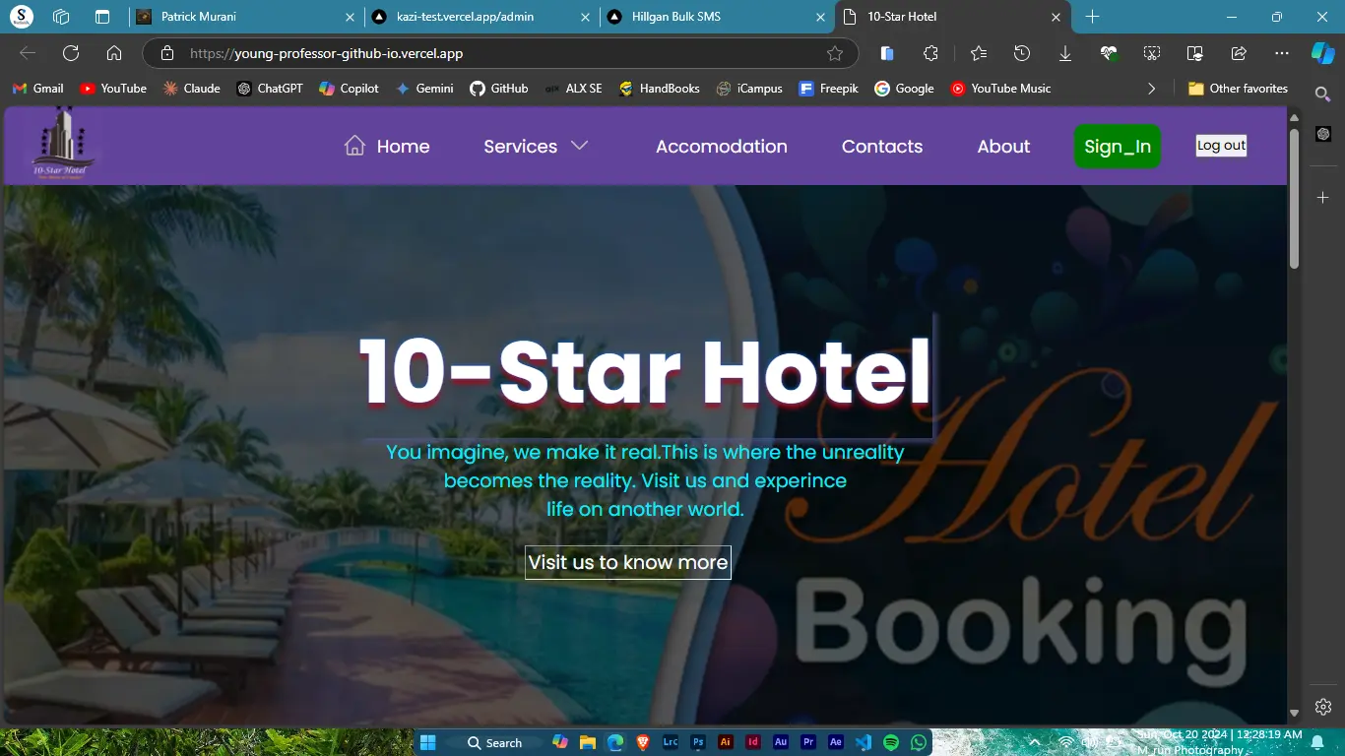The width and height of the screenshot is (1345, 756).
Task: Click the green Sign_In button
Action: tap(1118, 146)
